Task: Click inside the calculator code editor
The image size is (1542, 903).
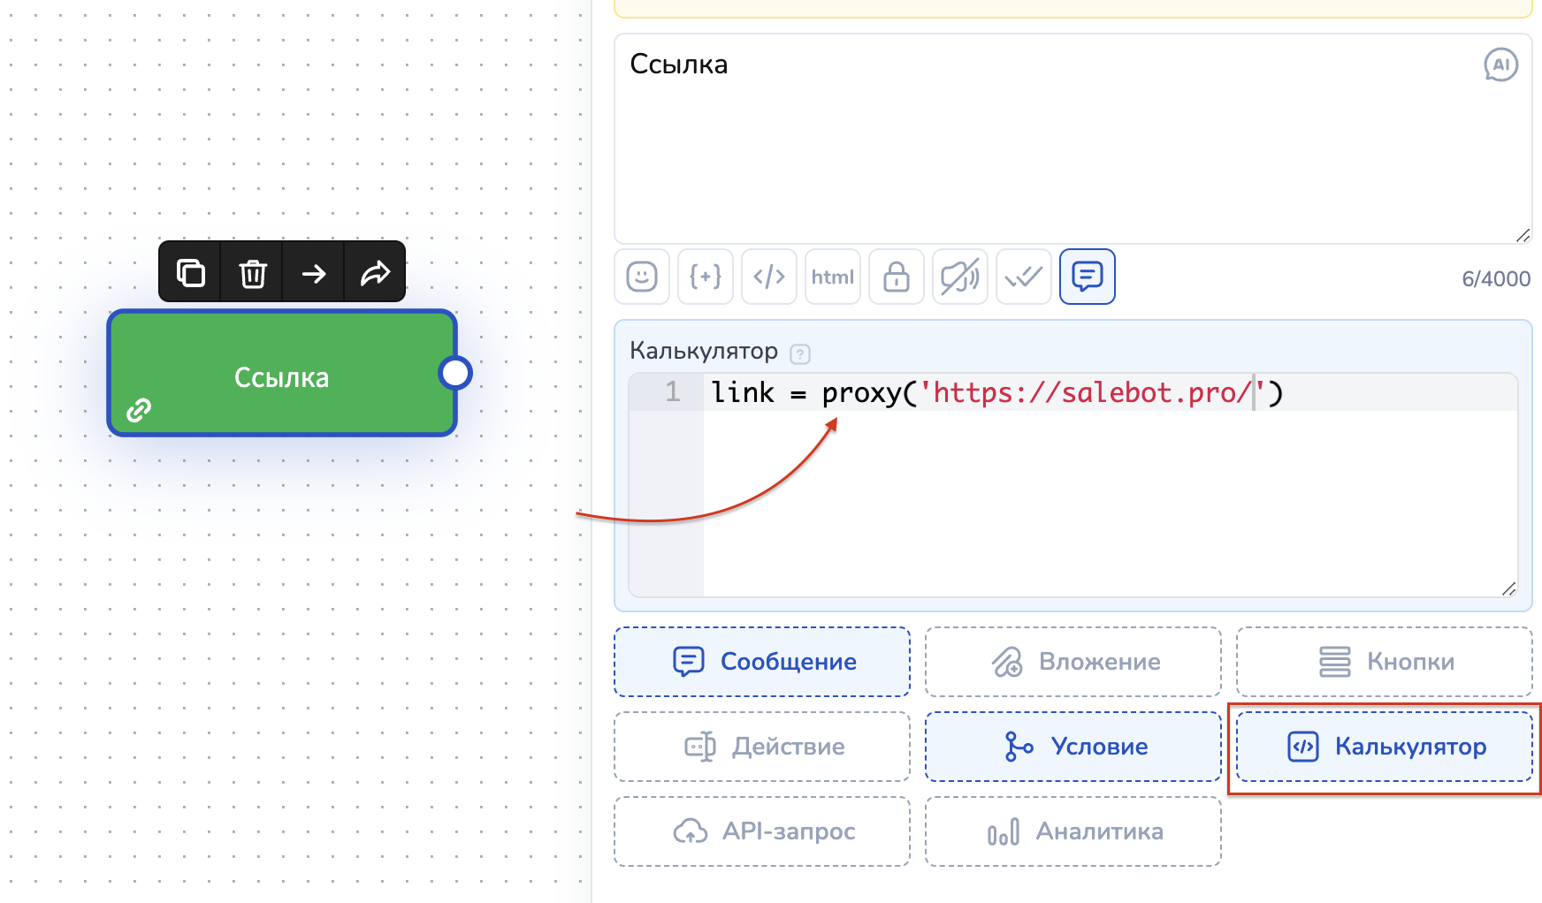Action: pos(1105,495)
